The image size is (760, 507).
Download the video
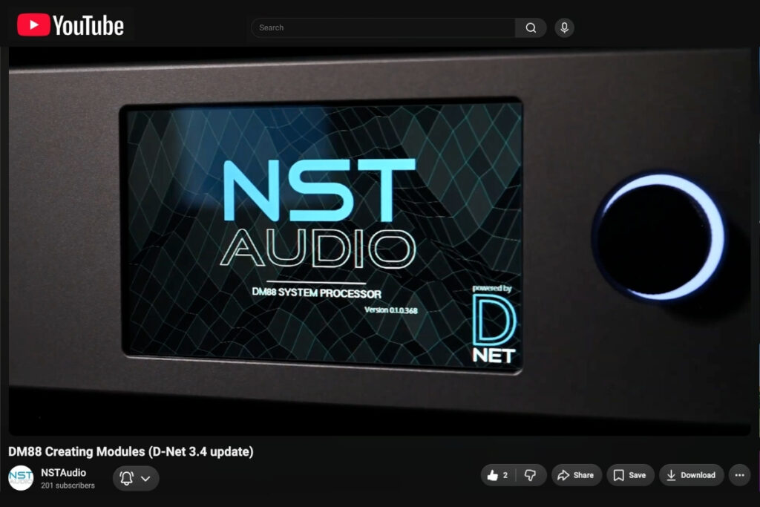coord(691,475)
